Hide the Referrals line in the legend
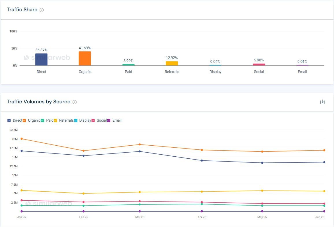 55,120
